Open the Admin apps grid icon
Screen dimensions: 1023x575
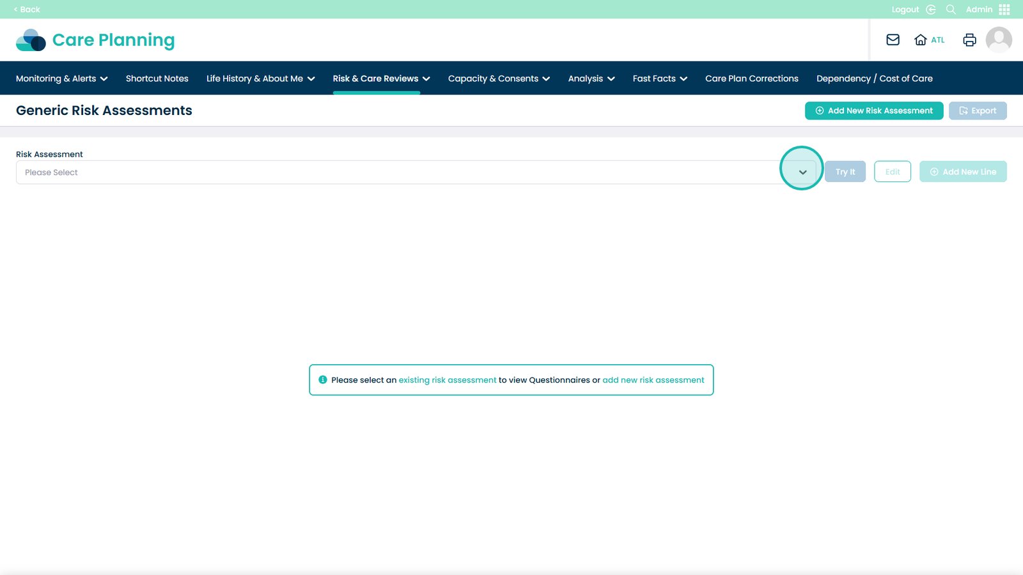click(x=1004, y=9)
